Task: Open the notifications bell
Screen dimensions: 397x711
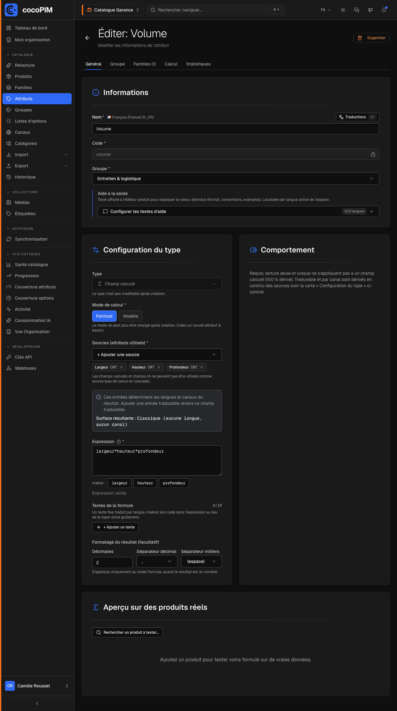Action: point(384,10)
